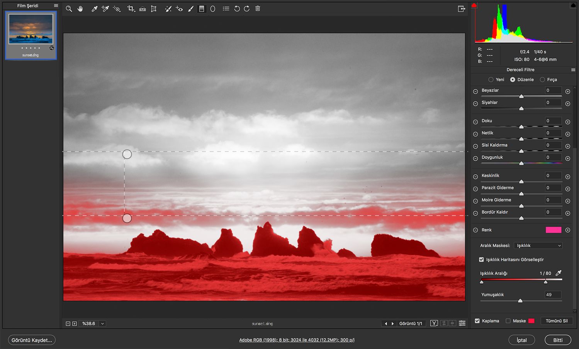The height and width of the screenshot is (349, 579).
Task: Select the Fırça radio option
Action: pyautogui.click(x=542, y=79)
